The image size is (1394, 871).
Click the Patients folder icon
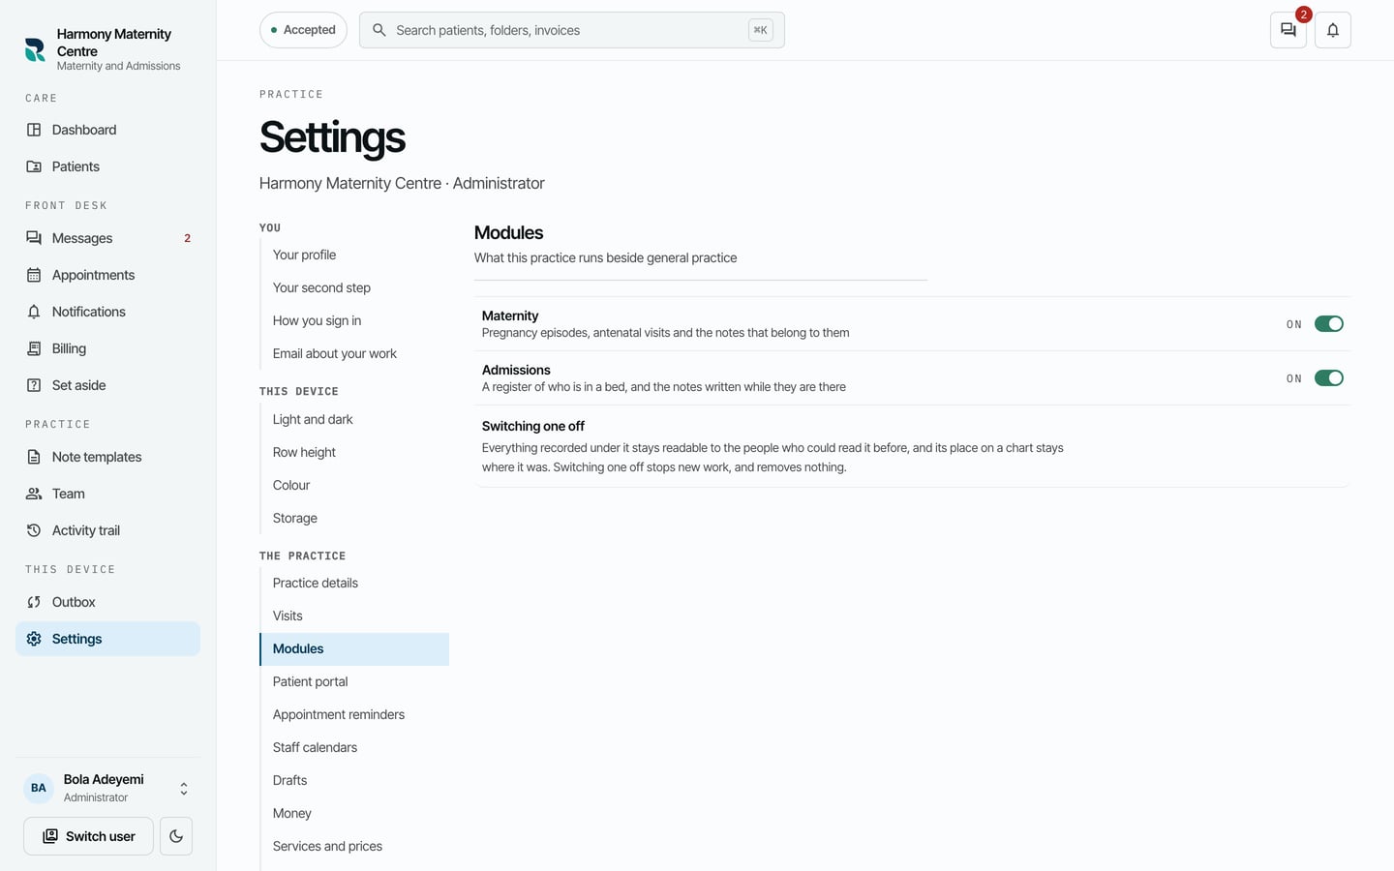tap(34, 166)
